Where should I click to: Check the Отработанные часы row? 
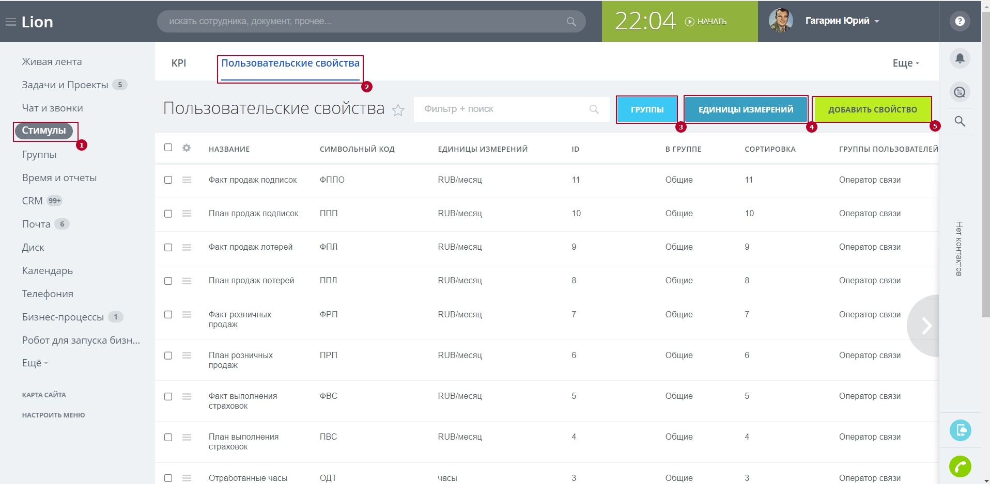pos(168,478)
